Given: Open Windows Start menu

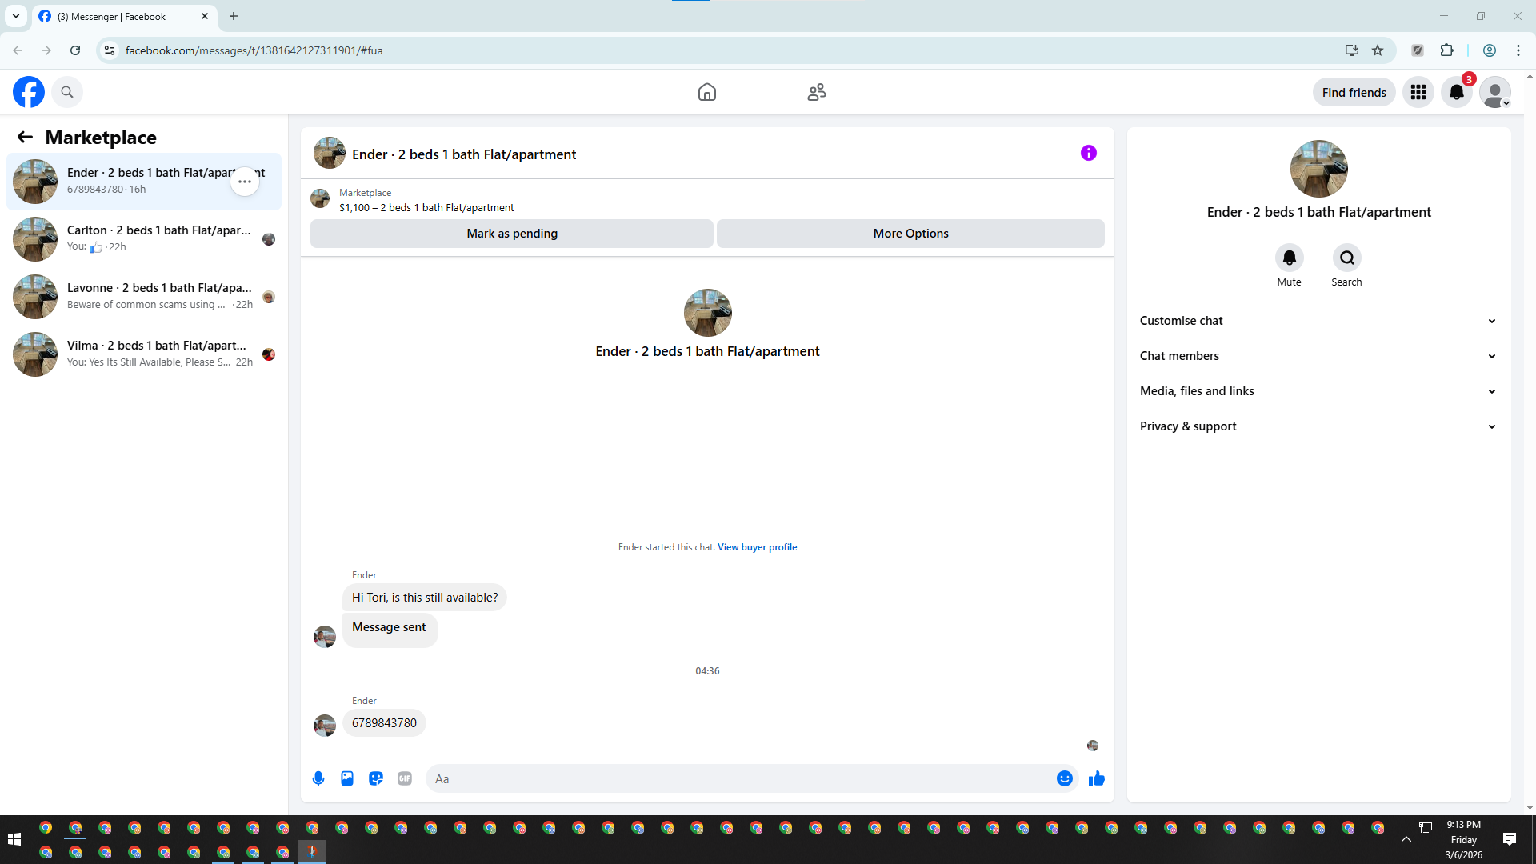Looking at the screenshot, I should (x=14, y=838).
